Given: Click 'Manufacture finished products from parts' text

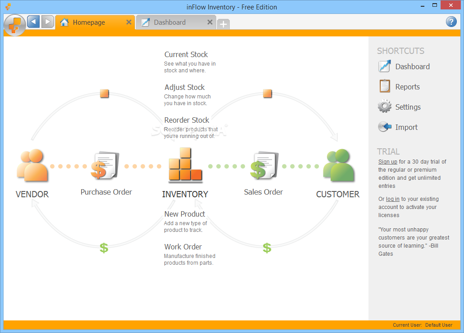Looking at the screenshot, I should click(190, 259).
